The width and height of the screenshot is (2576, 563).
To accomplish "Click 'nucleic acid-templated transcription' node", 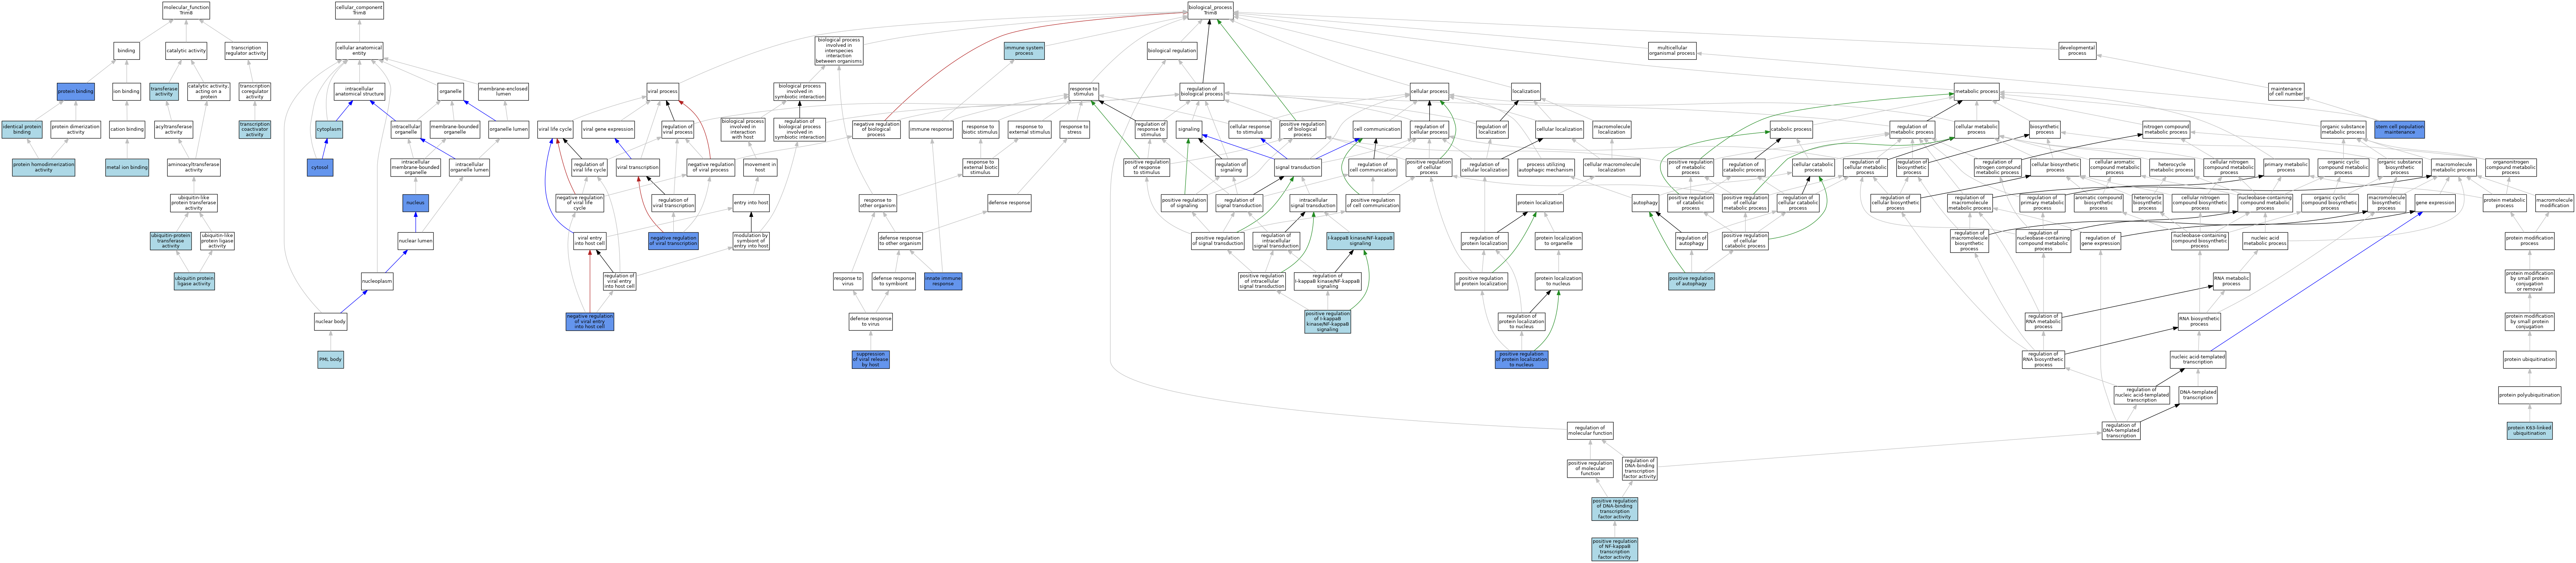I will pyautogui.click(x=2198, y=359).
